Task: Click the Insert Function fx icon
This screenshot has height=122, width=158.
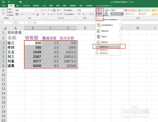Action: pos(29,23)
